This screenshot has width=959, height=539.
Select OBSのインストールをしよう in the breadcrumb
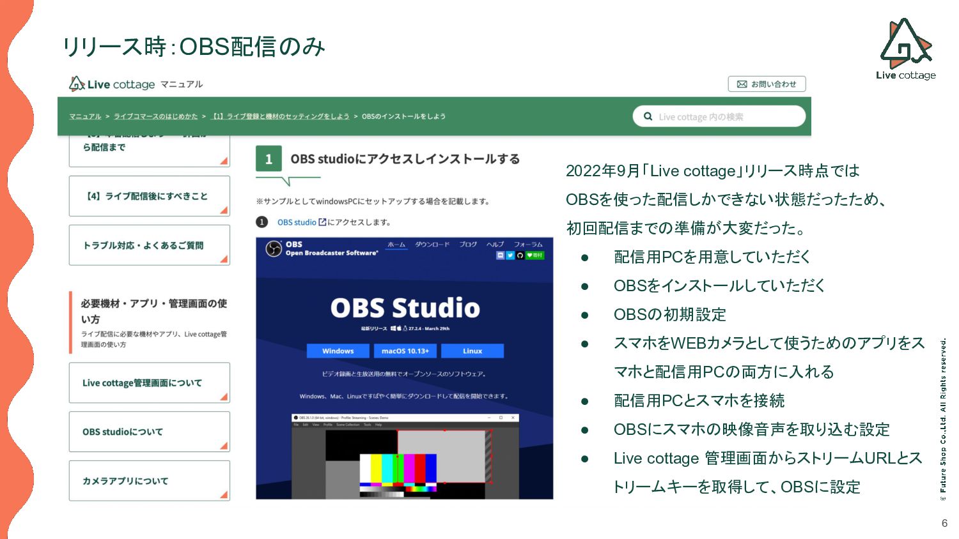(403, 116)
